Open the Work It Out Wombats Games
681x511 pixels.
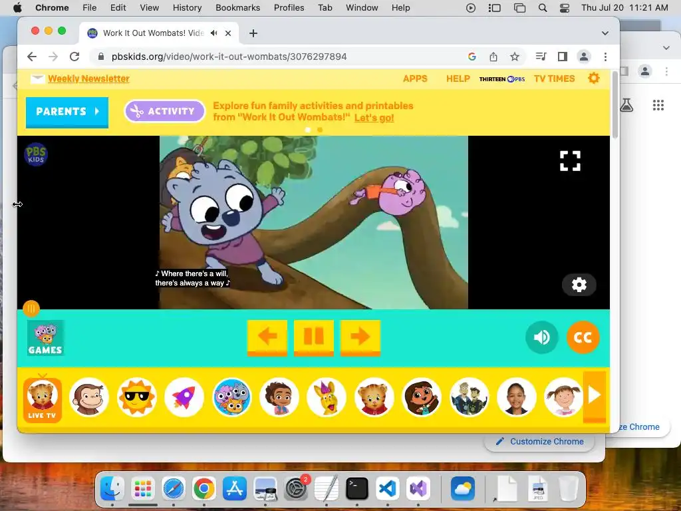[45, 337]
